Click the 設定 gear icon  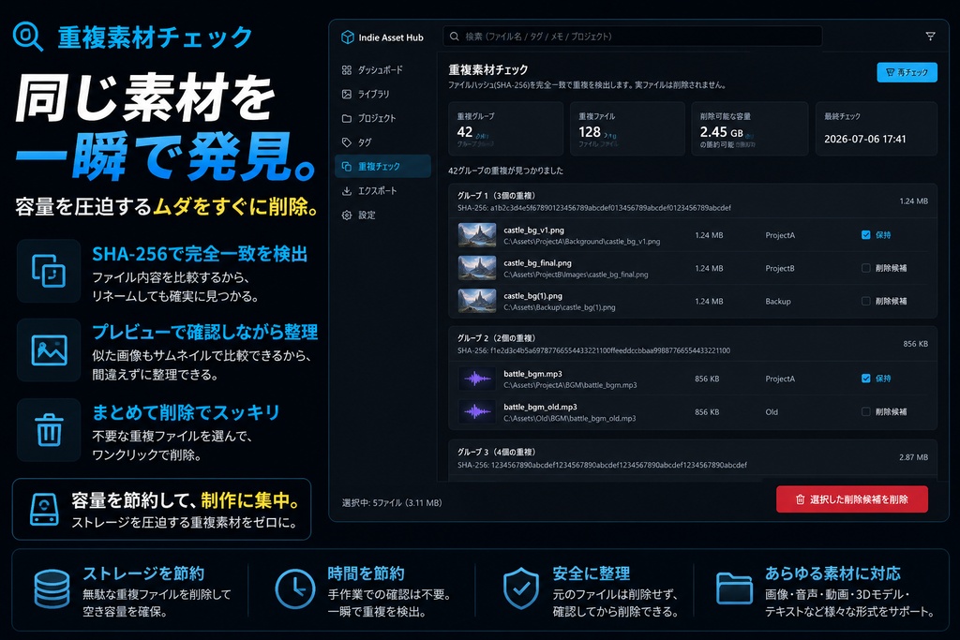click(347, 216)
